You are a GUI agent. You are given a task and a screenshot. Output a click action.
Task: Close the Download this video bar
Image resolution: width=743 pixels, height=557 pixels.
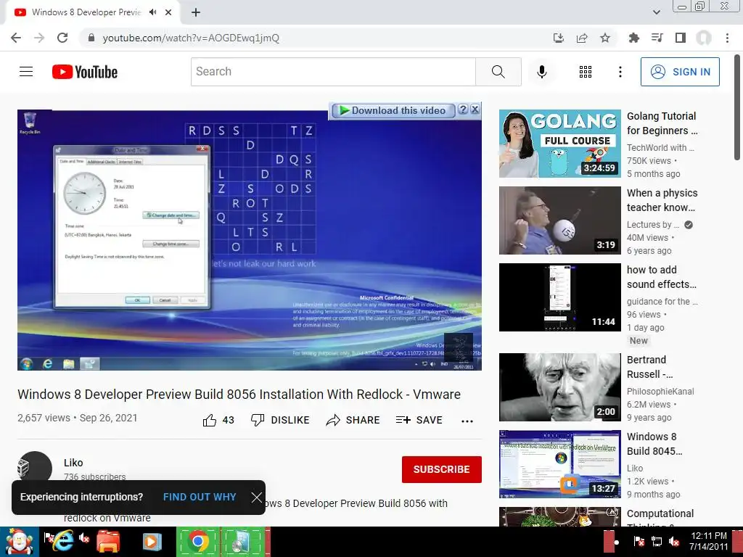click(x=475, y=110)
